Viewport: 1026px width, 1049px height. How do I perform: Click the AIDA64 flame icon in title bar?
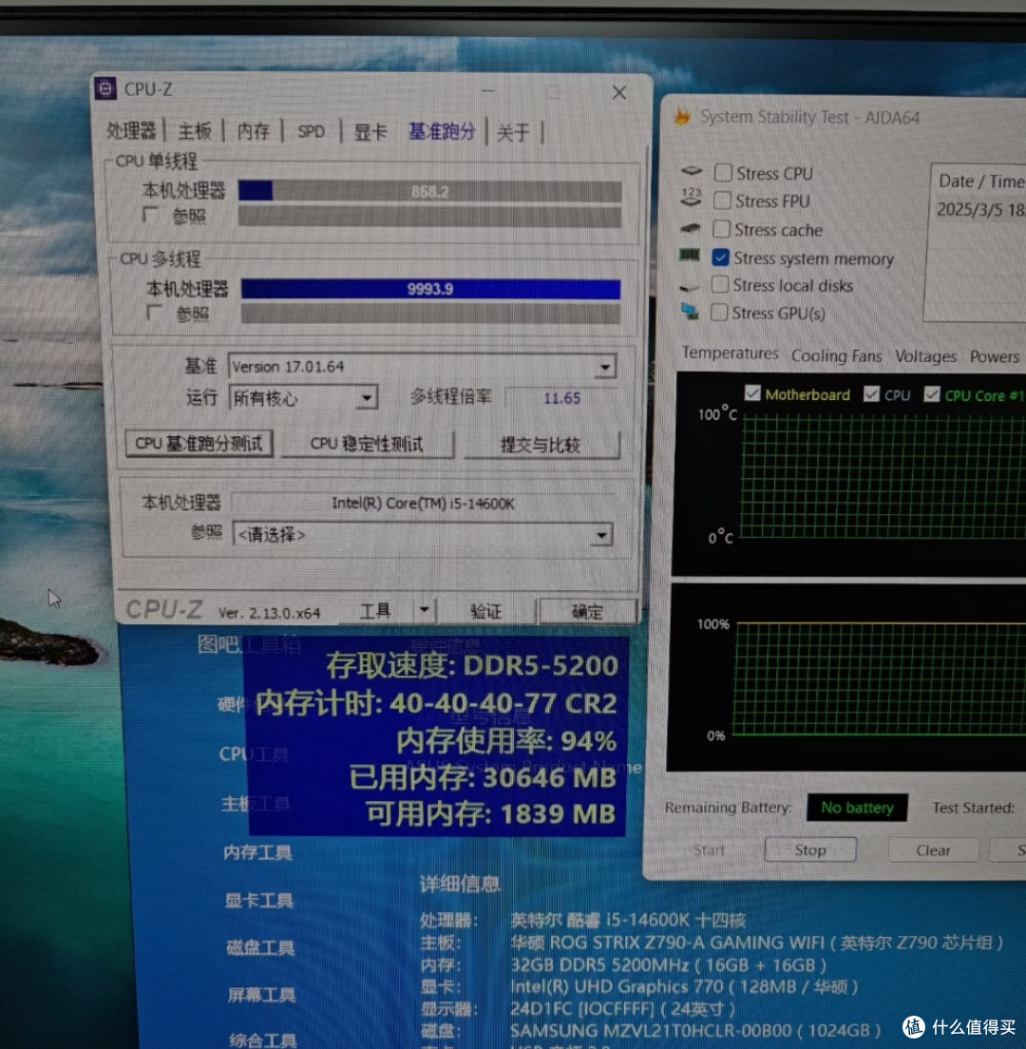pos(682,117)
